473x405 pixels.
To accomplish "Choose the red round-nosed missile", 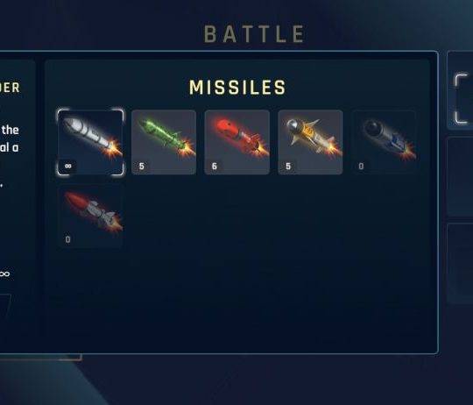I will point(237,142).
